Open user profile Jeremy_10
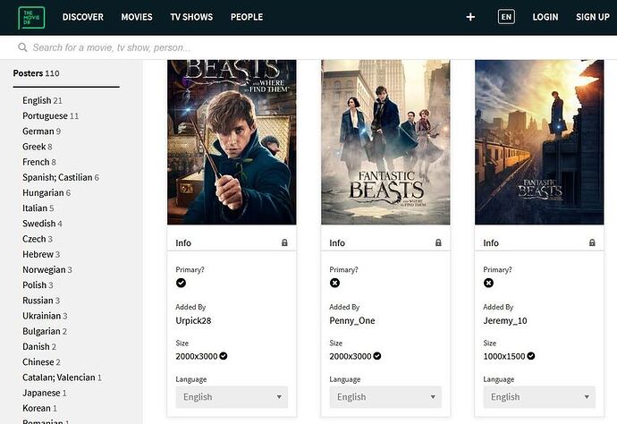The height and width of the screenshot is (424, 617). [505, 320]
